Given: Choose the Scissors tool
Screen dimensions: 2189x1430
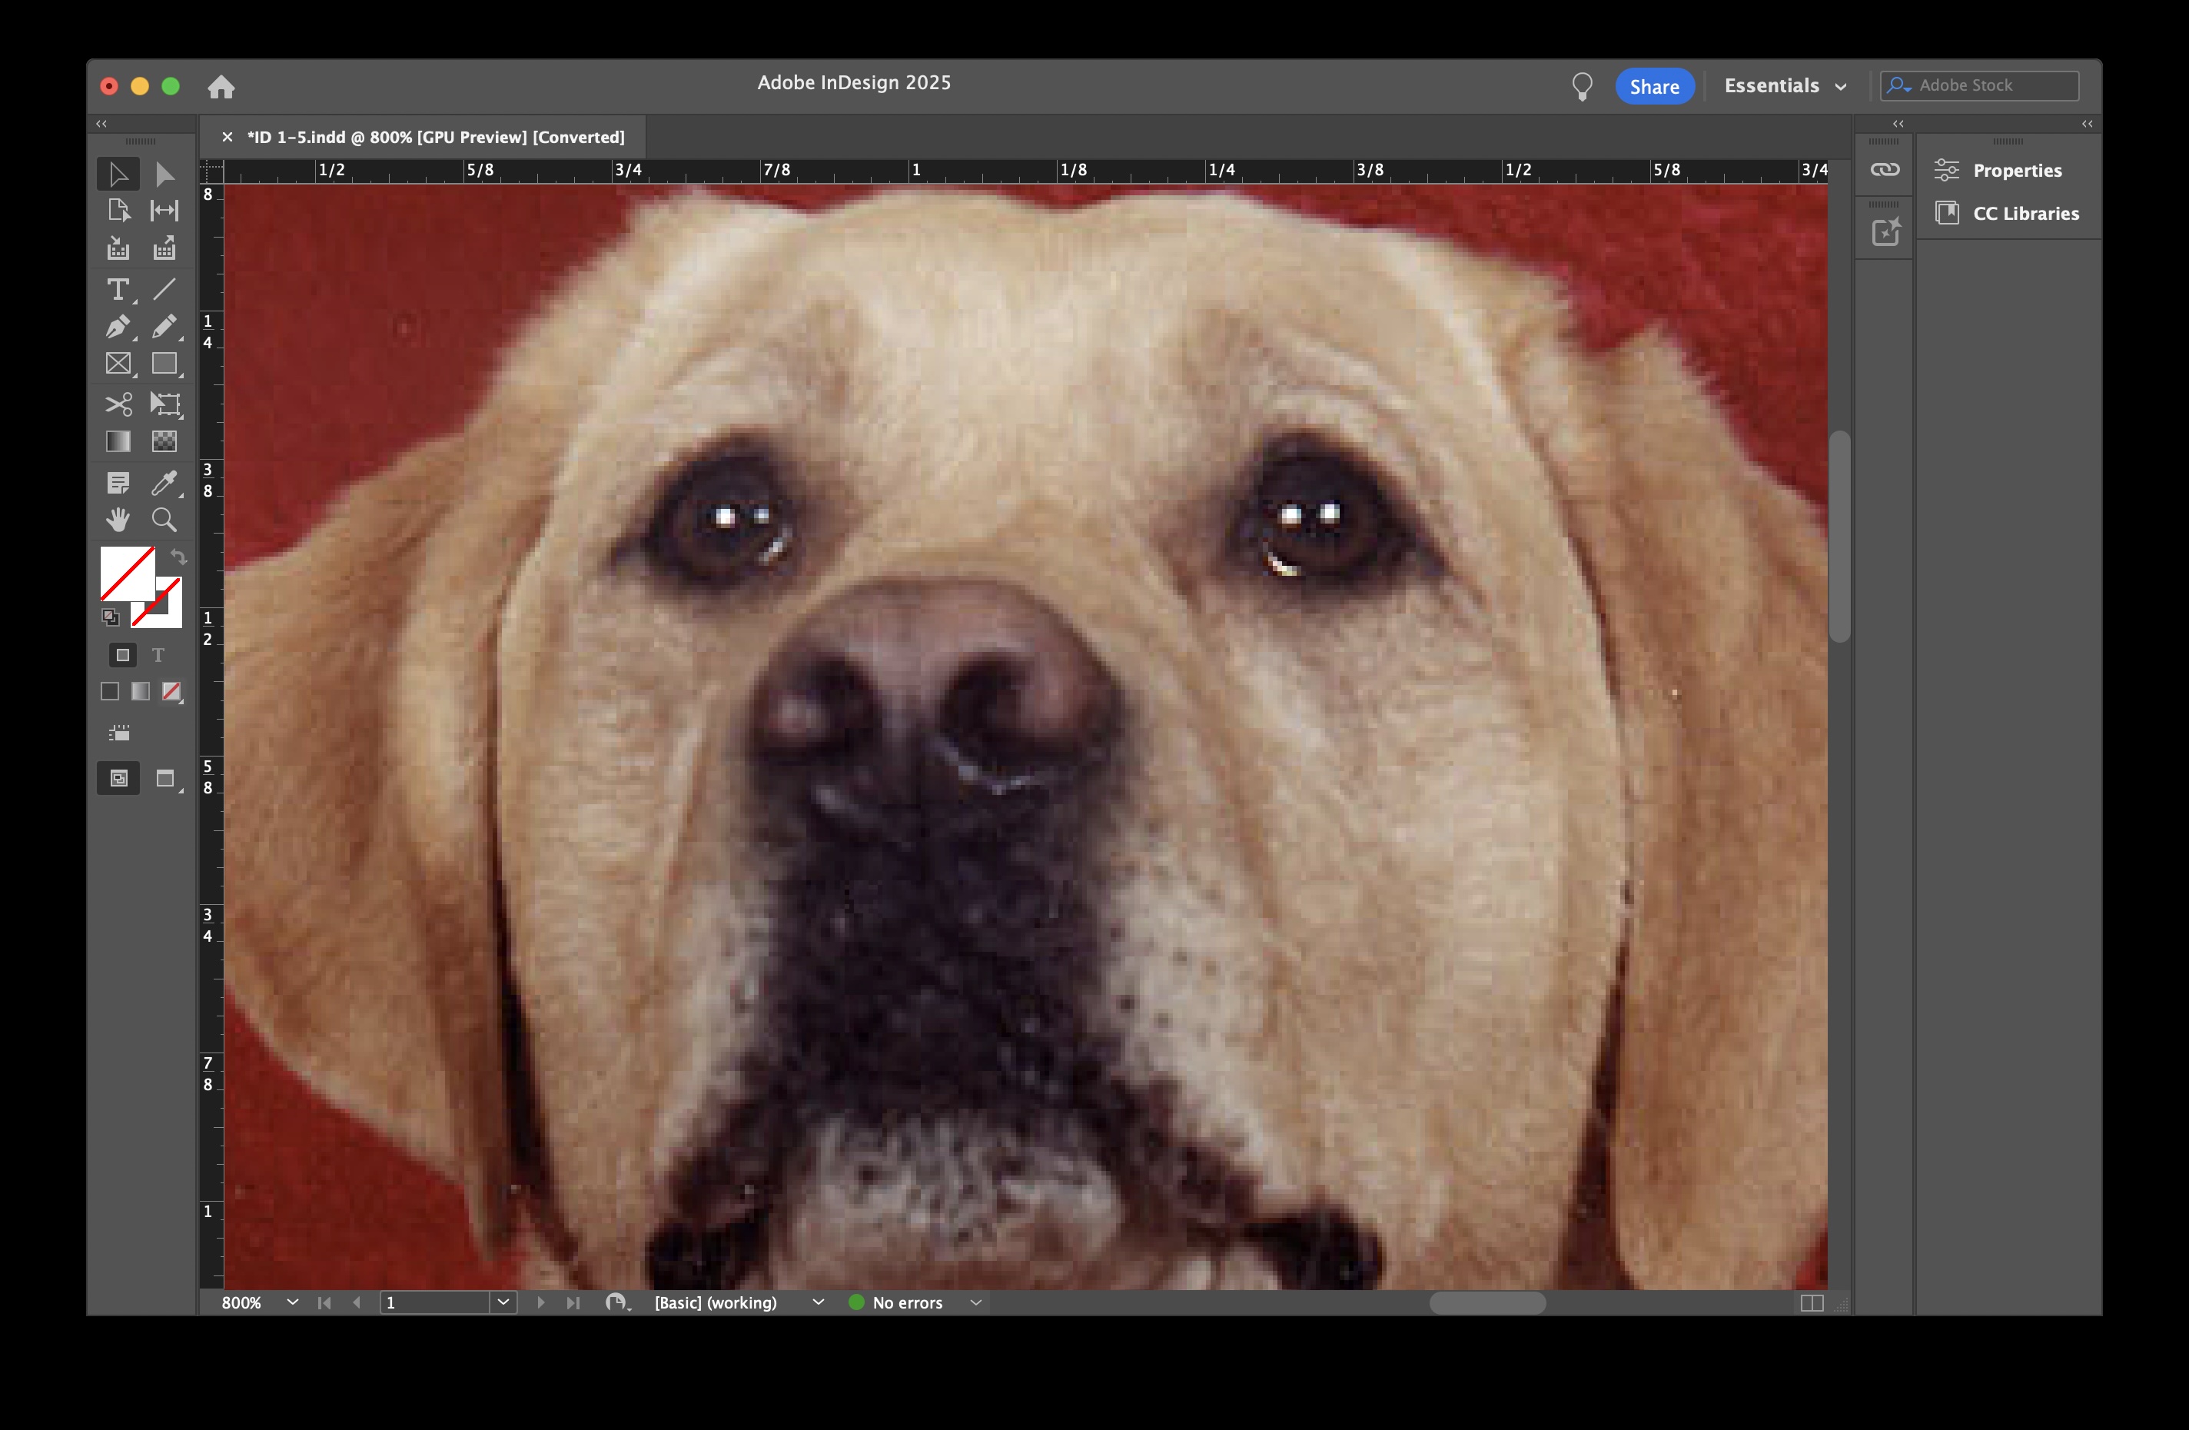Looking at the screenshot, I should pos(118,404).
